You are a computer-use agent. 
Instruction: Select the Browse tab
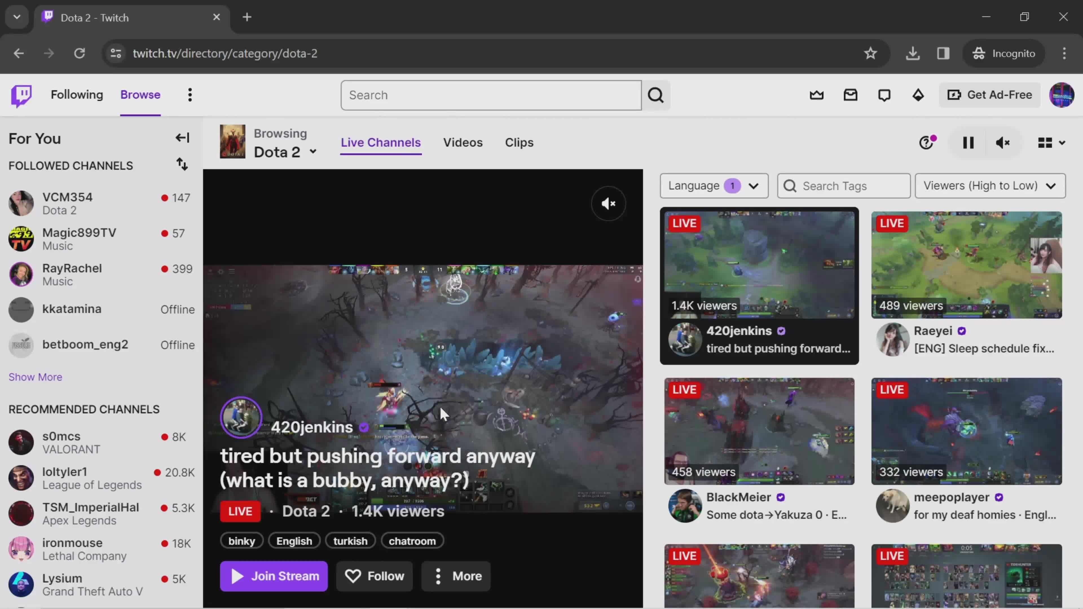point(140,95)
